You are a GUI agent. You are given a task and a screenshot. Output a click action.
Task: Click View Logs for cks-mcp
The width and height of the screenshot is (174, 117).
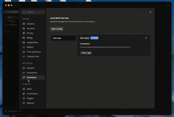click(x=86, y=53)
